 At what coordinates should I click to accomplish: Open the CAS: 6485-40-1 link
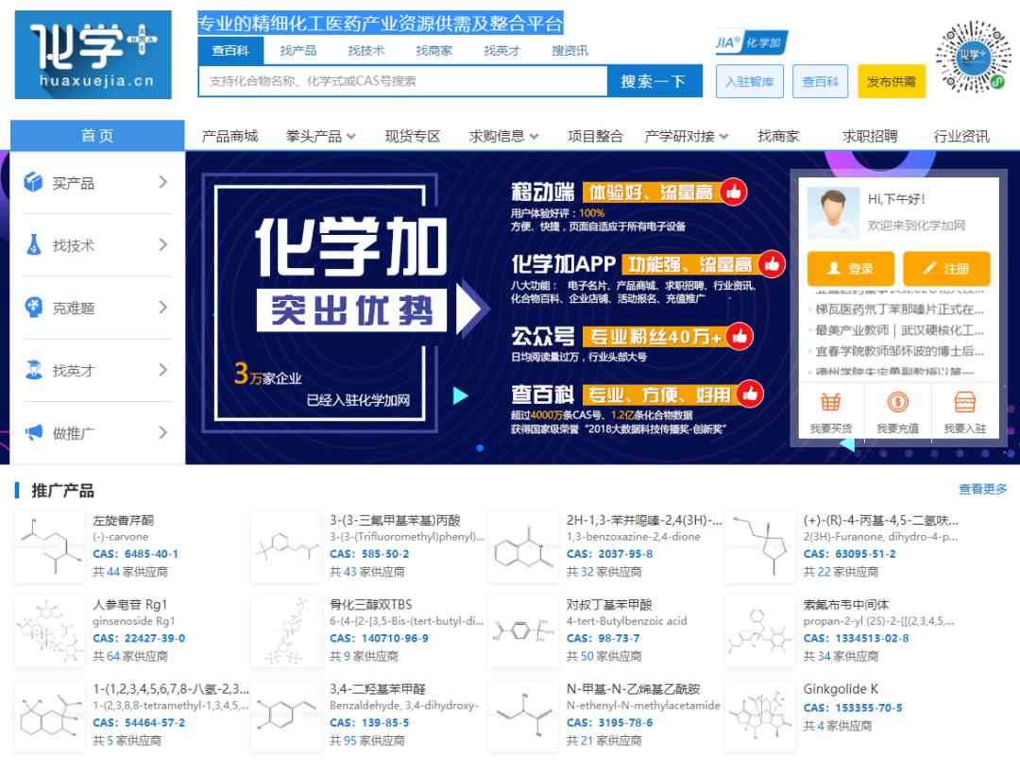click(135, 554)
